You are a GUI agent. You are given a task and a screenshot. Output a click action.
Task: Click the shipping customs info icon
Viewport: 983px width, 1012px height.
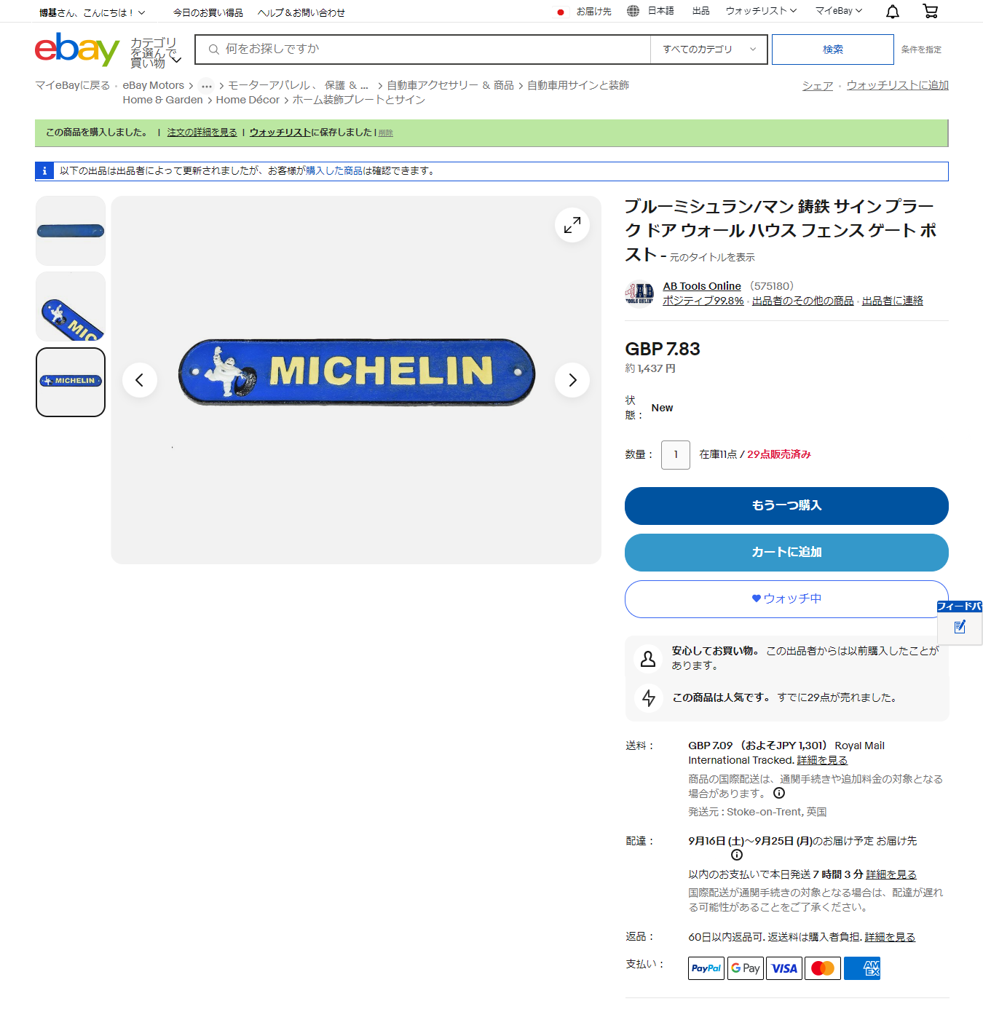coord(779,794)
